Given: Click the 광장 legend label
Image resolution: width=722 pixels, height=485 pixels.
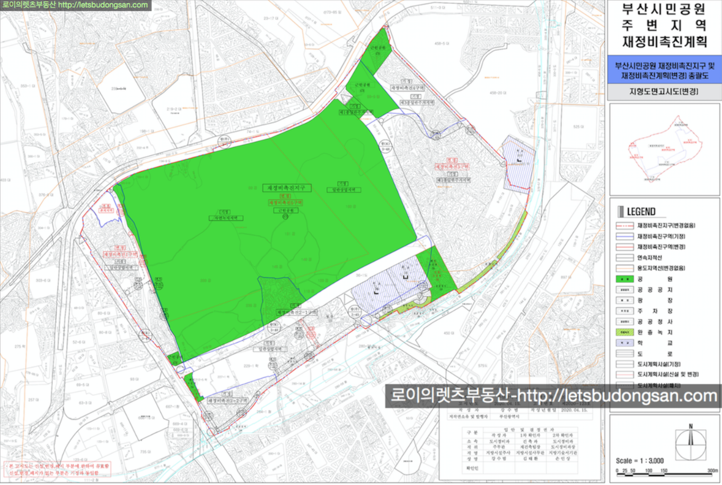Looking at the screenshot, I should coord(655,300).
